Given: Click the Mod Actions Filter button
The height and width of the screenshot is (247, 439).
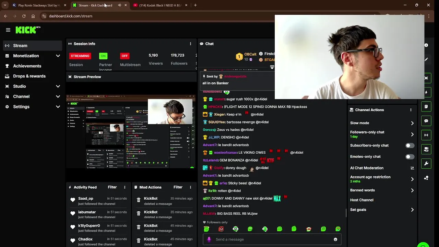Looking at the screenshot, I should 178,187.
